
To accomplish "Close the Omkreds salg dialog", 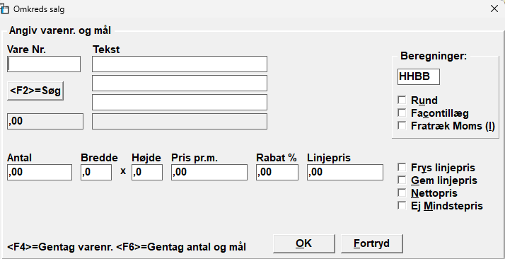I will point(494,8).
